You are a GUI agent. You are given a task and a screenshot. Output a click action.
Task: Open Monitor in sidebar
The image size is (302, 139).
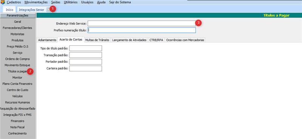(17, 77)
